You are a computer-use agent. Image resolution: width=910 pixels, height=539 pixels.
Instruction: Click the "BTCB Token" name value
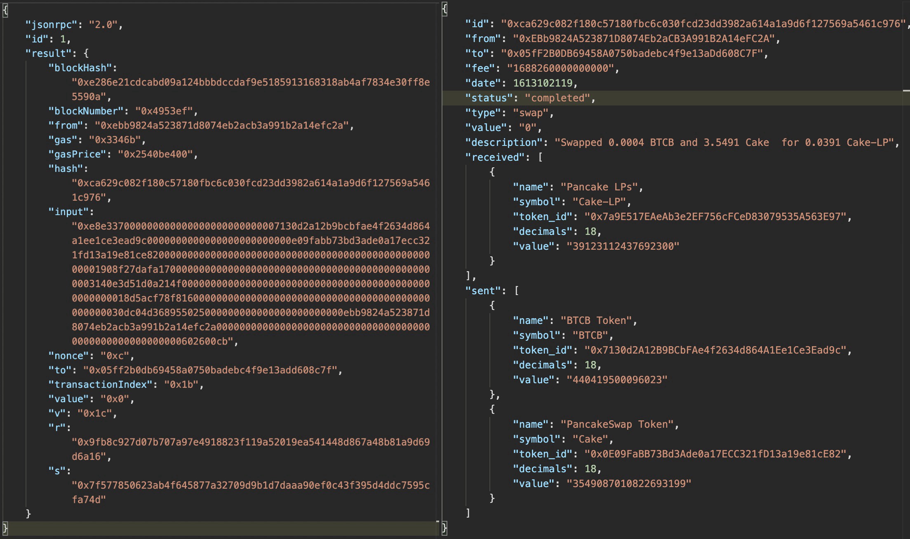[x=596, y=321]
